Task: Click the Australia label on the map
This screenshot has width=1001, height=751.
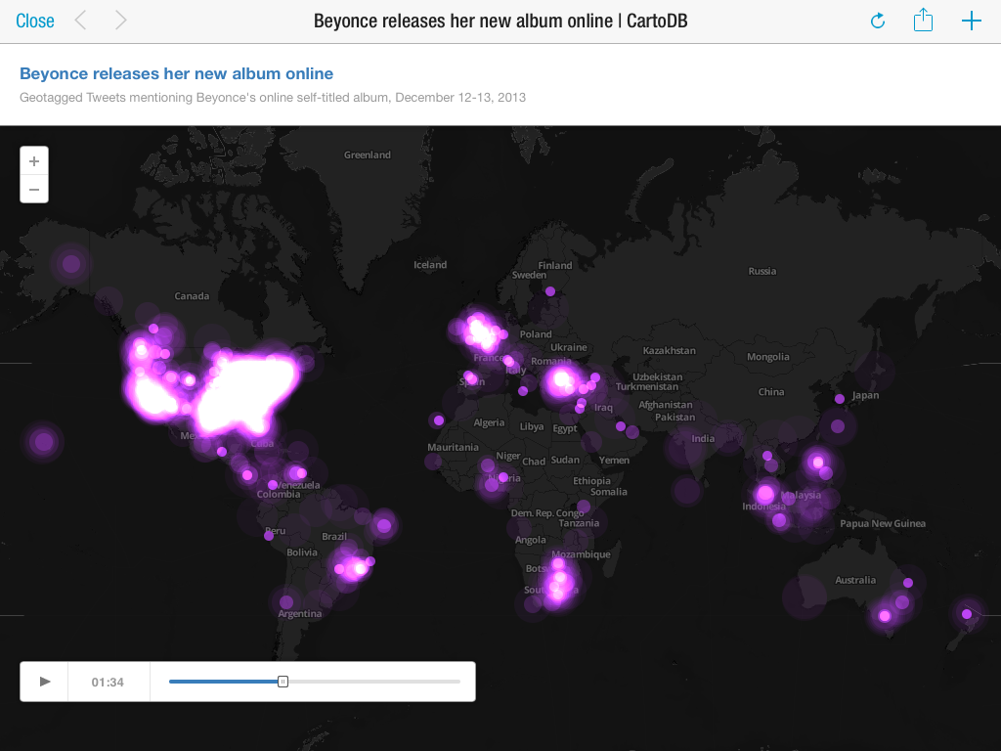Action: 855,580
